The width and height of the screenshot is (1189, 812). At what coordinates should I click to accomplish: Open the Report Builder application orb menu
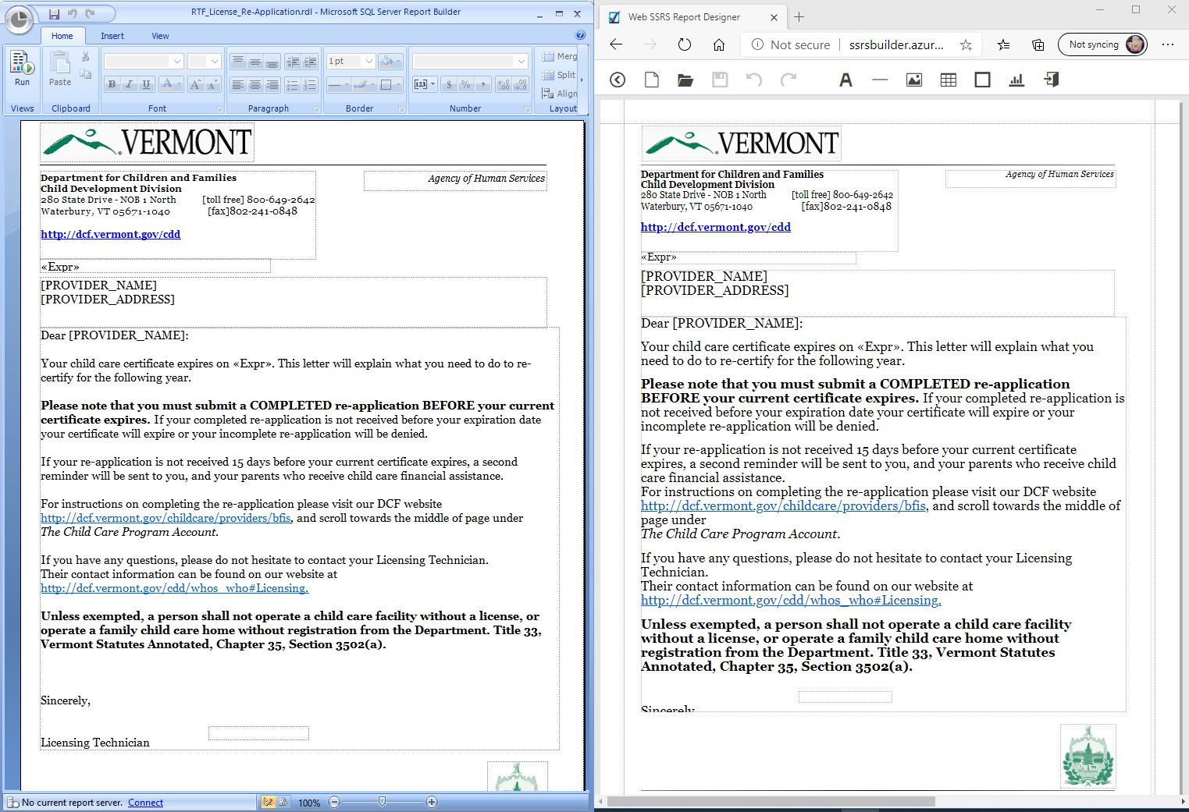pos(19,20)
